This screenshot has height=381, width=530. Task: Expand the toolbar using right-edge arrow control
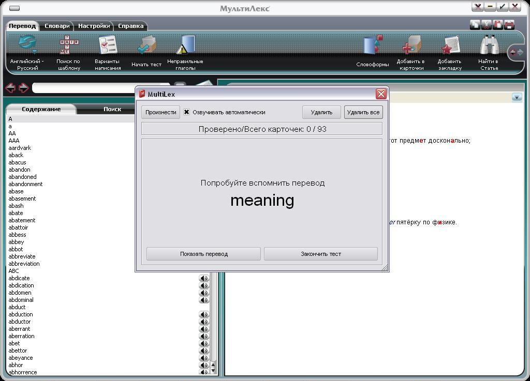[x=517, y=52]
